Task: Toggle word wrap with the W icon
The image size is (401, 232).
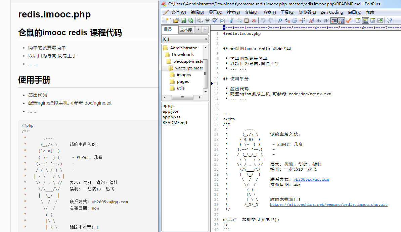Action: click(326, 20)
